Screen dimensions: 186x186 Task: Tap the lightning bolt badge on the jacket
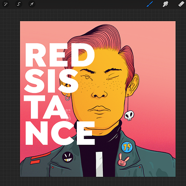pyautogui.click(x=127, y=147)
